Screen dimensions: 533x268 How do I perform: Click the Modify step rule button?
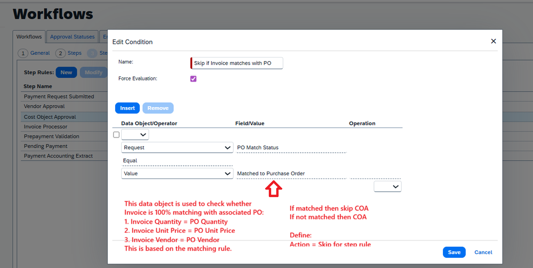pos(93,72)
